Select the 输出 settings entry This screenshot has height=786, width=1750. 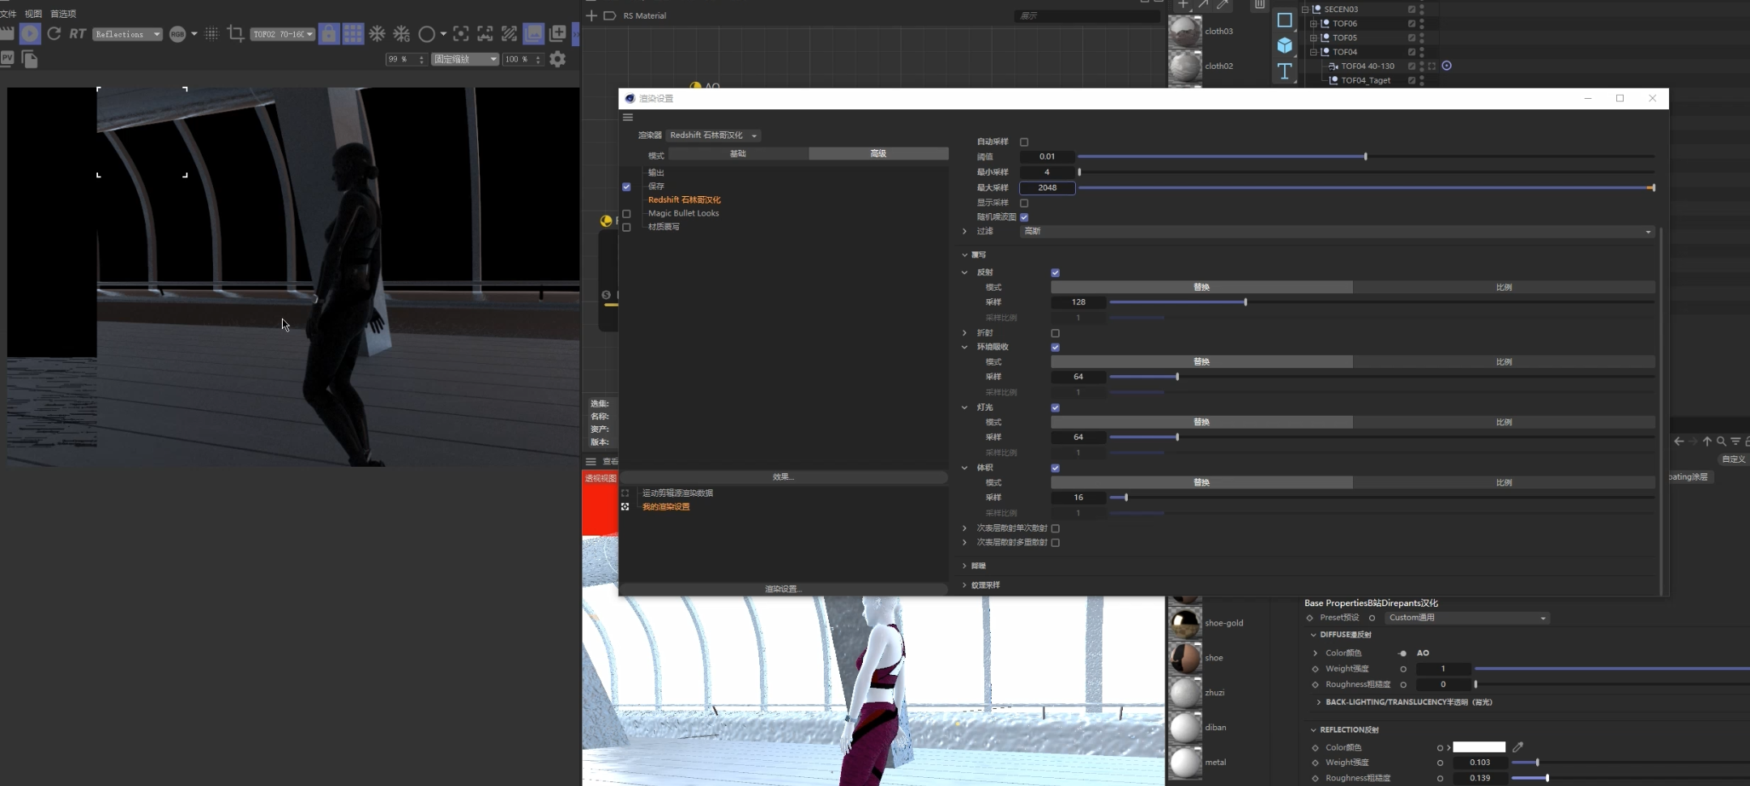click(x=656, y=173)
